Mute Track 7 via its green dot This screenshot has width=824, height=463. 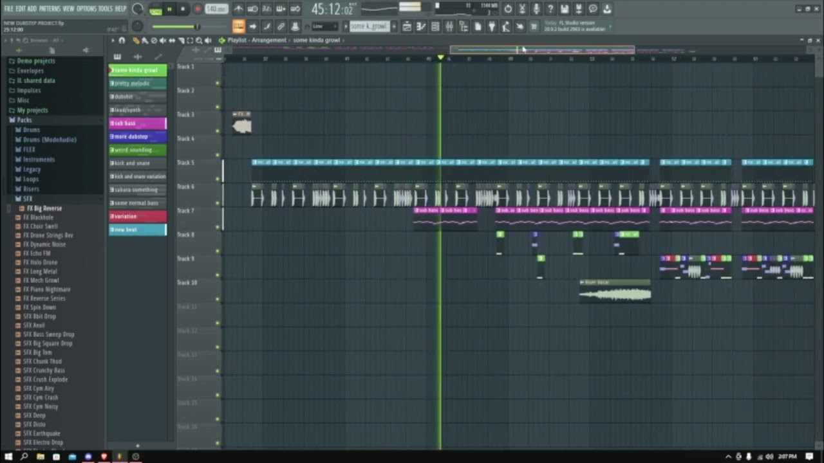[x=218, y=227]
